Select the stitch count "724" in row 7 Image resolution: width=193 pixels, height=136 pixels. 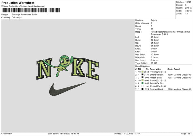click(147, 89)
